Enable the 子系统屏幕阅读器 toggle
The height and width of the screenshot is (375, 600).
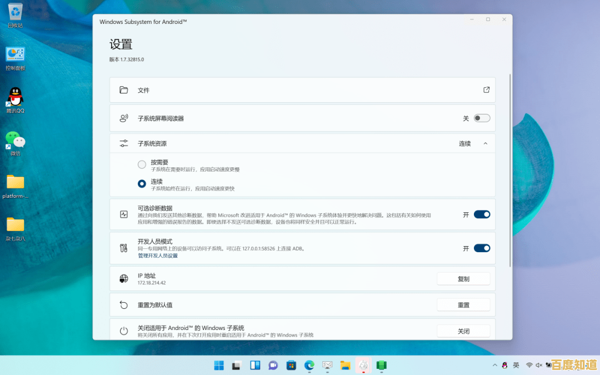(x=482, y=118)
